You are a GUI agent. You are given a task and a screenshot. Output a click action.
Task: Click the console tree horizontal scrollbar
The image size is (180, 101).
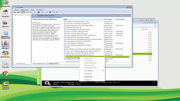click(x=21, y=63)
